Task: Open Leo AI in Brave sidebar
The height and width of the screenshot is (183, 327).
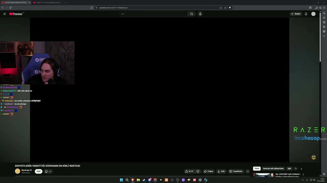Action: point(324,13)
